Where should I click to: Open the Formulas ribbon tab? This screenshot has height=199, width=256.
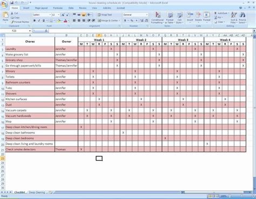click(58, 8)
